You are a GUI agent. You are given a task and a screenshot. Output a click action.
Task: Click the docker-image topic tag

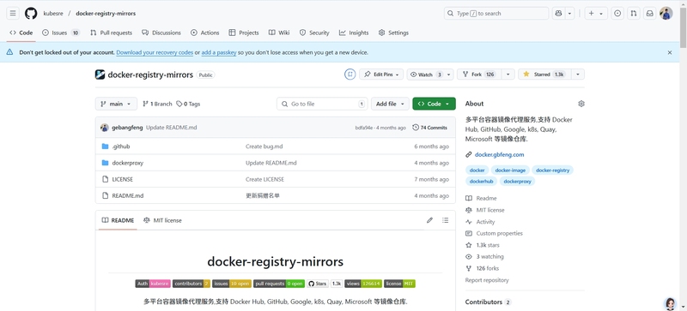[510, 170]
